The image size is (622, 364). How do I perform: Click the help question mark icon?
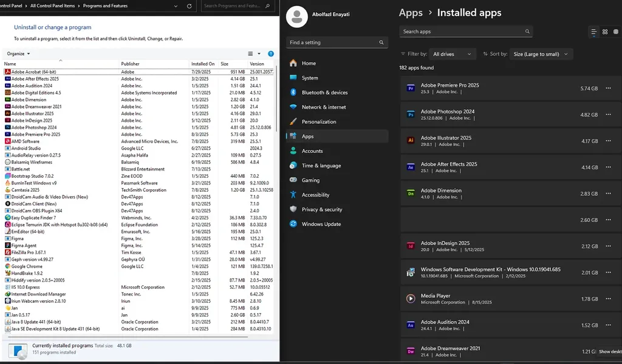pyautogui.click(x=271, y=54)
